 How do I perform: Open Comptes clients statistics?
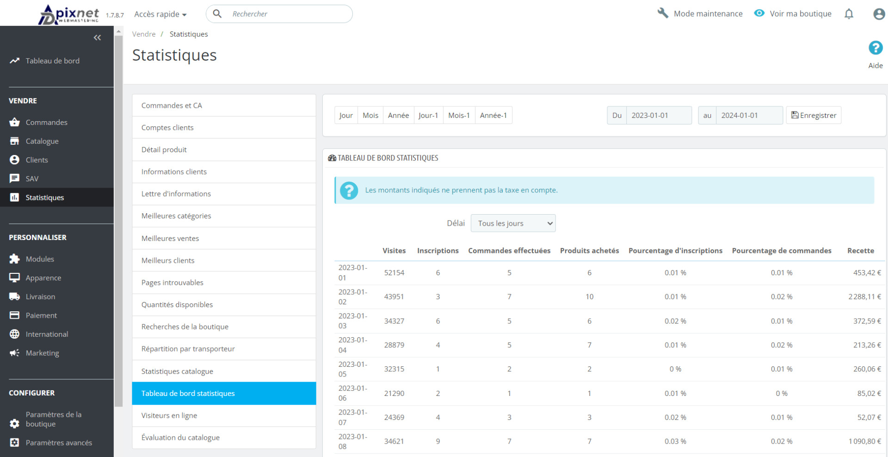224,128
